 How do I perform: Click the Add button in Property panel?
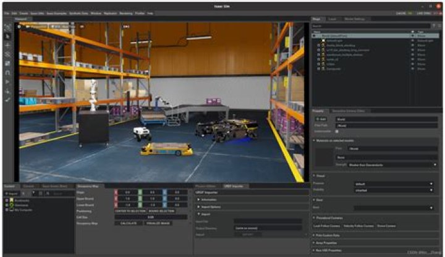pos(321,119)
